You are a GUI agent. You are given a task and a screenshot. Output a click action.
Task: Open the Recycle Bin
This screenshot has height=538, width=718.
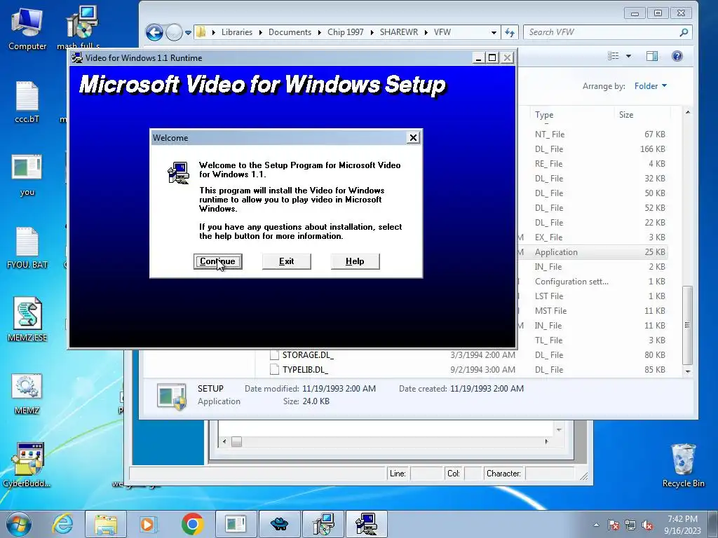point(683,465)
